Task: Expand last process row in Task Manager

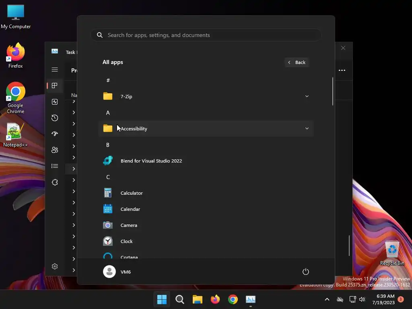Action: coord(74,270)
